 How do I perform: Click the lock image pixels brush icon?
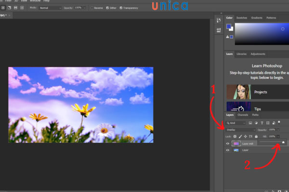[240, 137]
